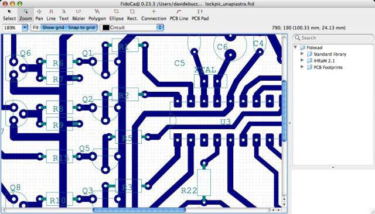
Task: Choose the PCB Pad tool
Action: click(x=200, y=15)
